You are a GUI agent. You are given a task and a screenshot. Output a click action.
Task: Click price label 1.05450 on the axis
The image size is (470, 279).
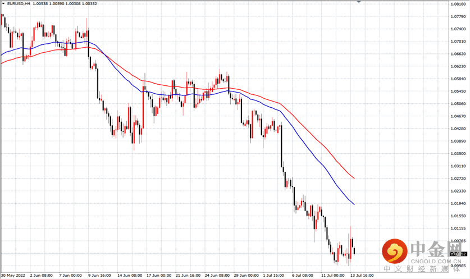458,91
